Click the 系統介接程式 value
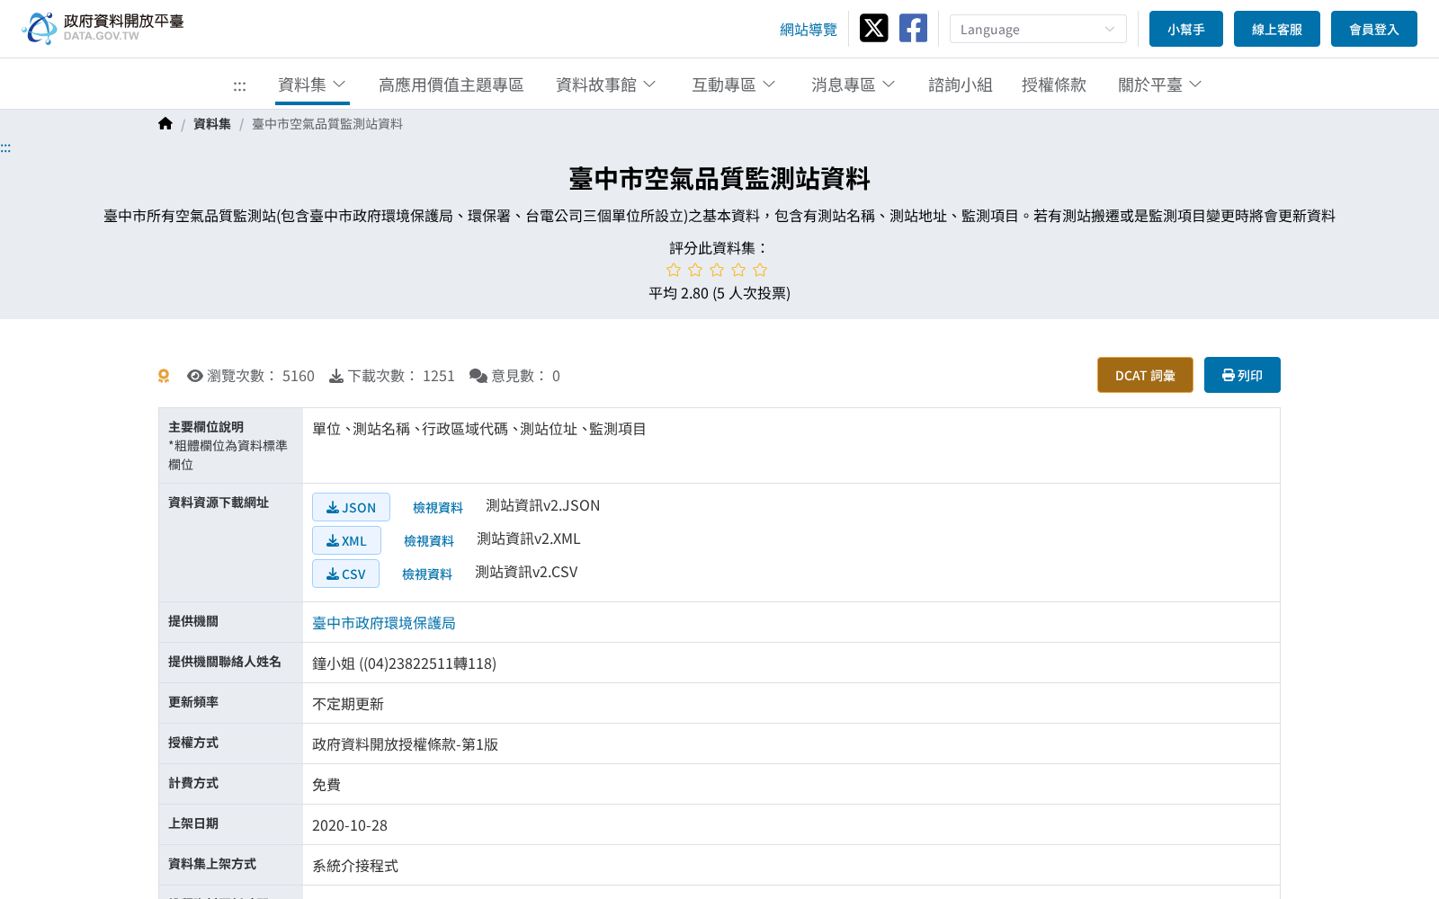 click(x=355, y=866)
